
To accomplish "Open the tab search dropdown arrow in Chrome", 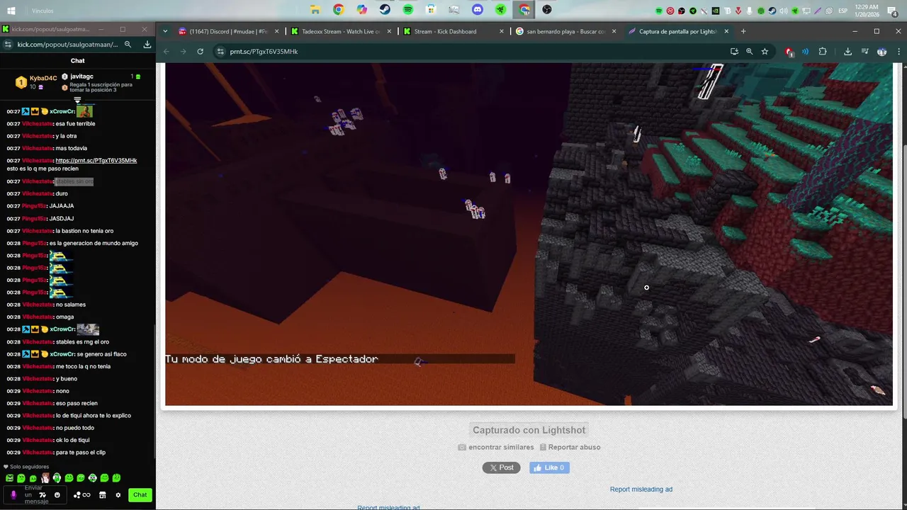I will pos(165,31).
